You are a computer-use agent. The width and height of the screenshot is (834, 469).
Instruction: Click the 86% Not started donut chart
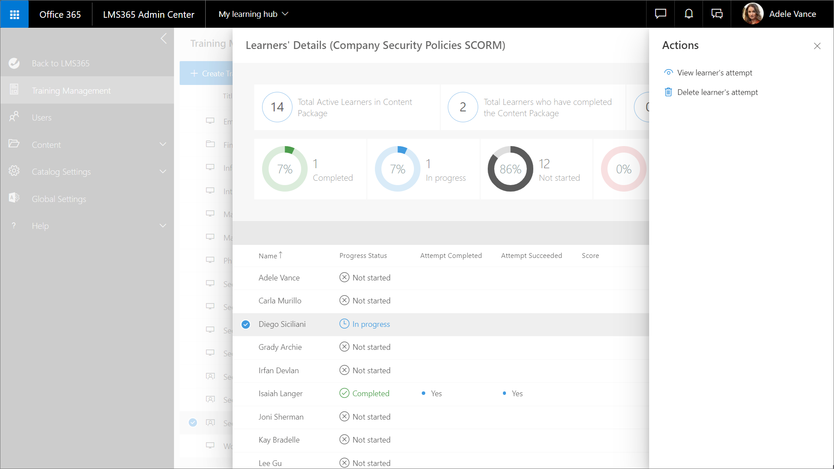pos(510,169)
